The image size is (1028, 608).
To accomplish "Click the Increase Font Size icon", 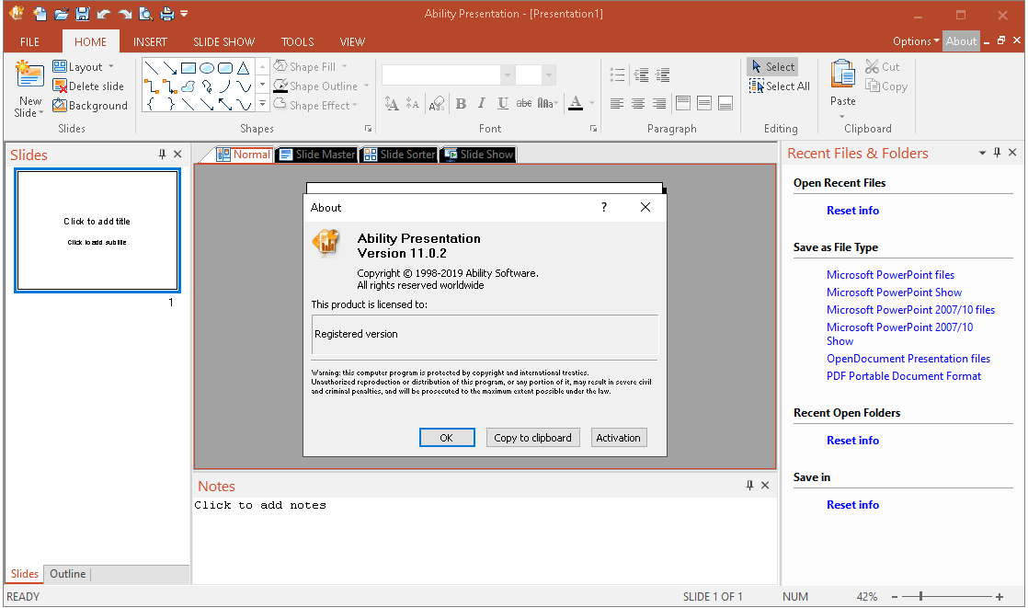I will 392,103.
